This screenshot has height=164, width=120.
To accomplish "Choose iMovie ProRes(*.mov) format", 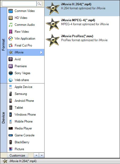I will coord(82,40).
